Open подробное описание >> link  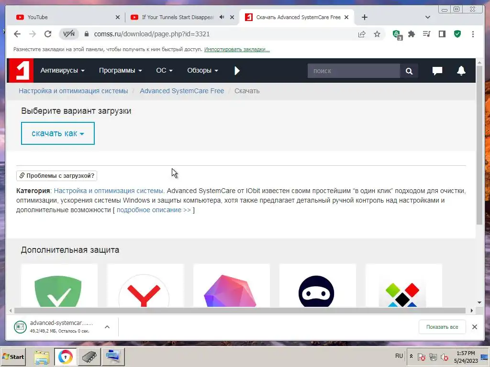[154, 210]
